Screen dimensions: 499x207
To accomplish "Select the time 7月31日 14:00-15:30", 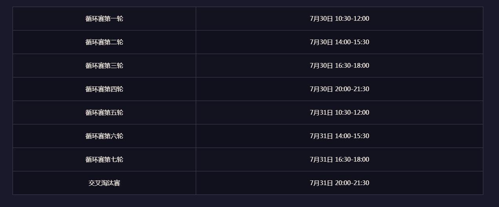I will click(x=339, y=136).
